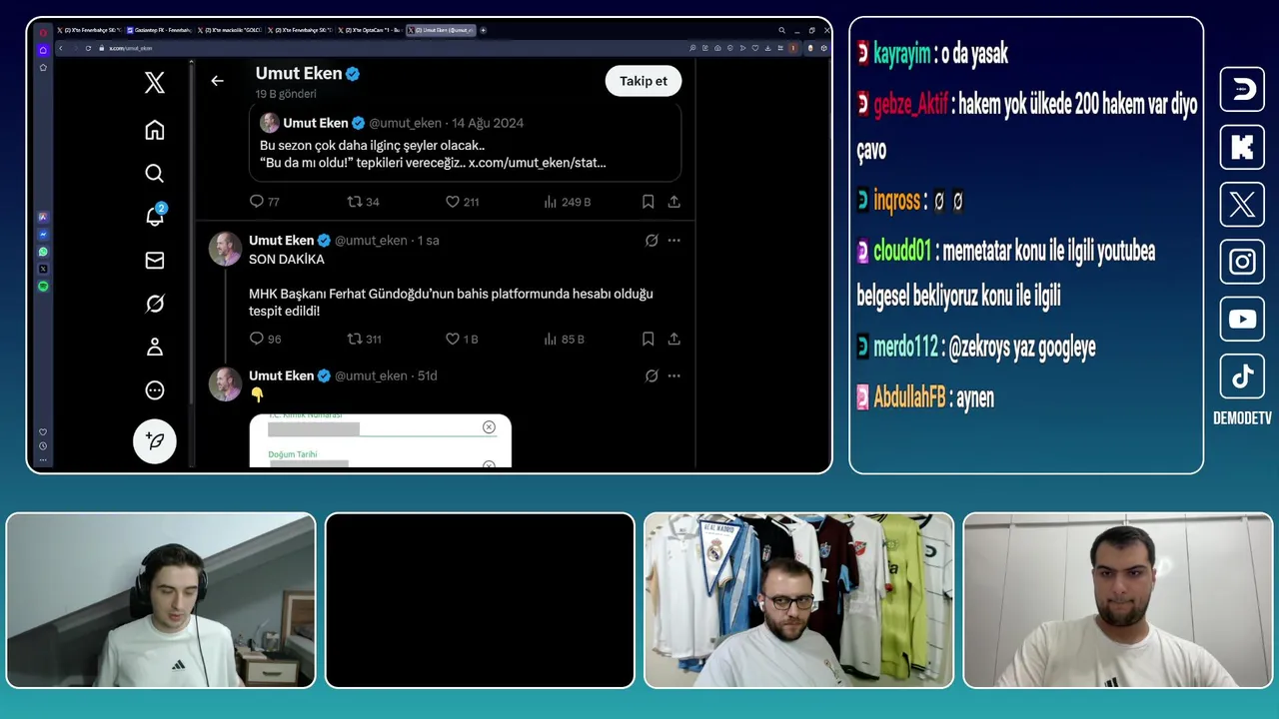
Task: Open the Opera logo menu
Action: click(43, 32)
